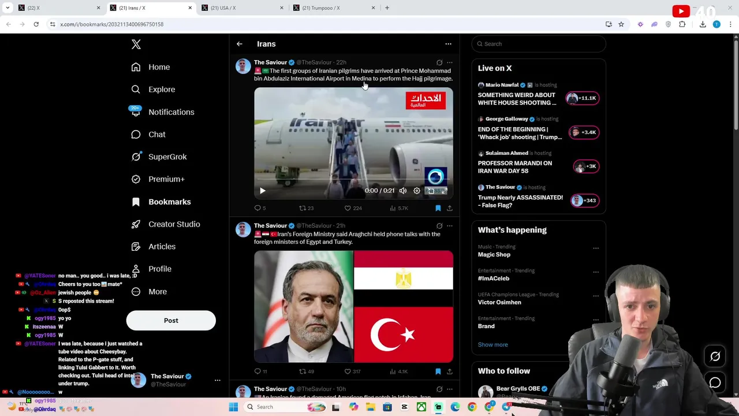Share the Iranian pilgrims post
Viewport: 739px width, 416px height.
[450, 208]
